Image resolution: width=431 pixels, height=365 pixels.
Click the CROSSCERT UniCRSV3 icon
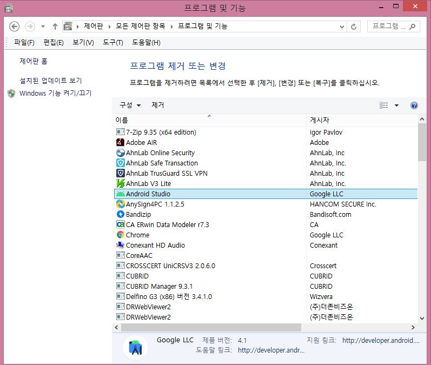[x=121, y=266]
